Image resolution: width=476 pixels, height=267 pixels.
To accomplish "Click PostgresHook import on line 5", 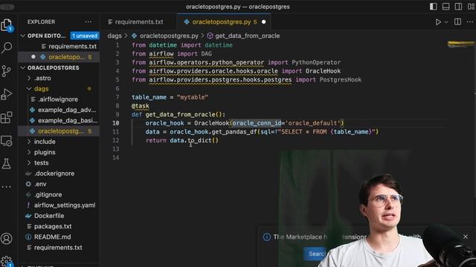I will pyautogui.click(x=341, y=79).
